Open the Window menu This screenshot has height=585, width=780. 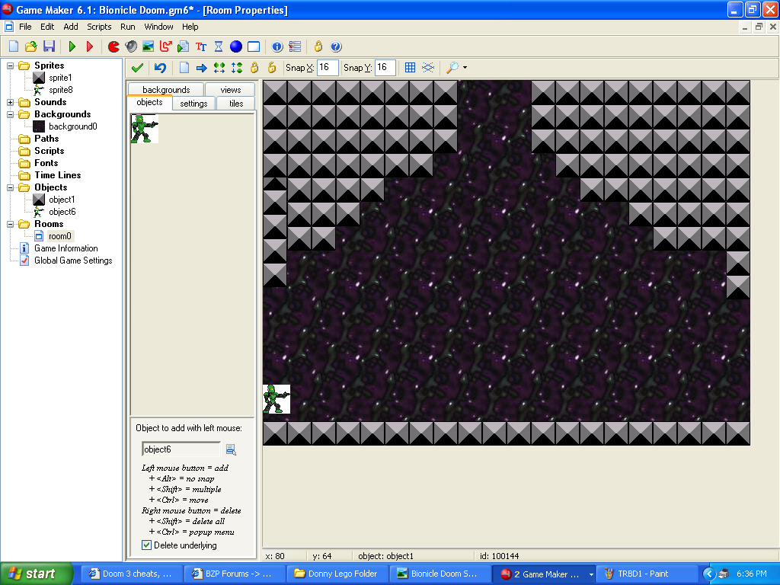point(158,27)
